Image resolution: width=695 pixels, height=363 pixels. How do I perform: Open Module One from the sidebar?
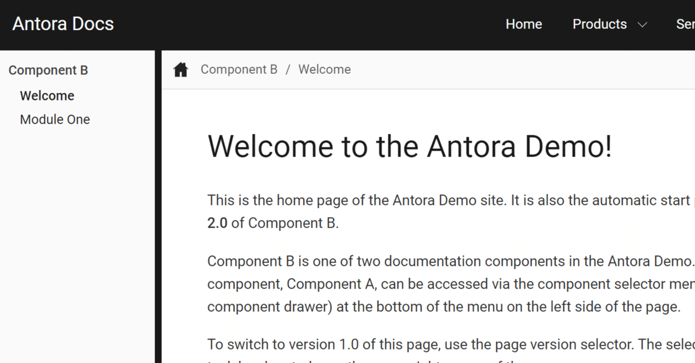pos(55,119)
